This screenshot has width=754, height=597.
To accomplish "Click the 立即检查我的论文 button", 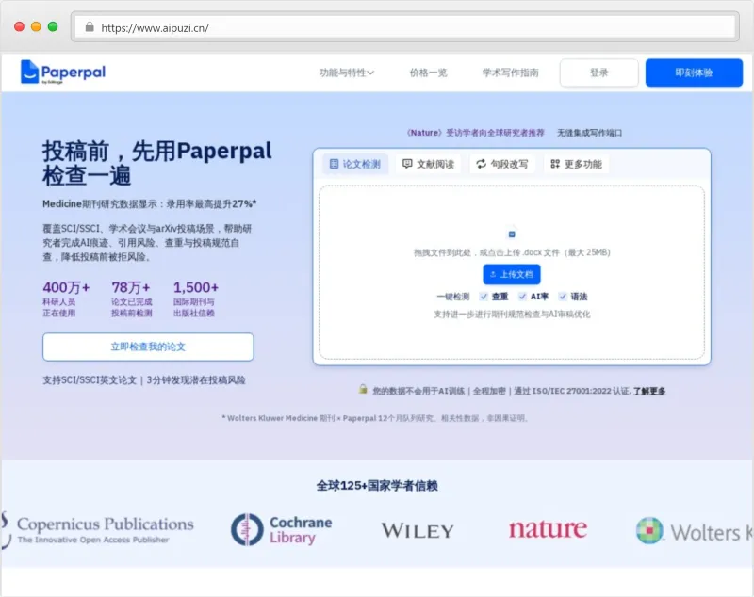I will point(148,347).
